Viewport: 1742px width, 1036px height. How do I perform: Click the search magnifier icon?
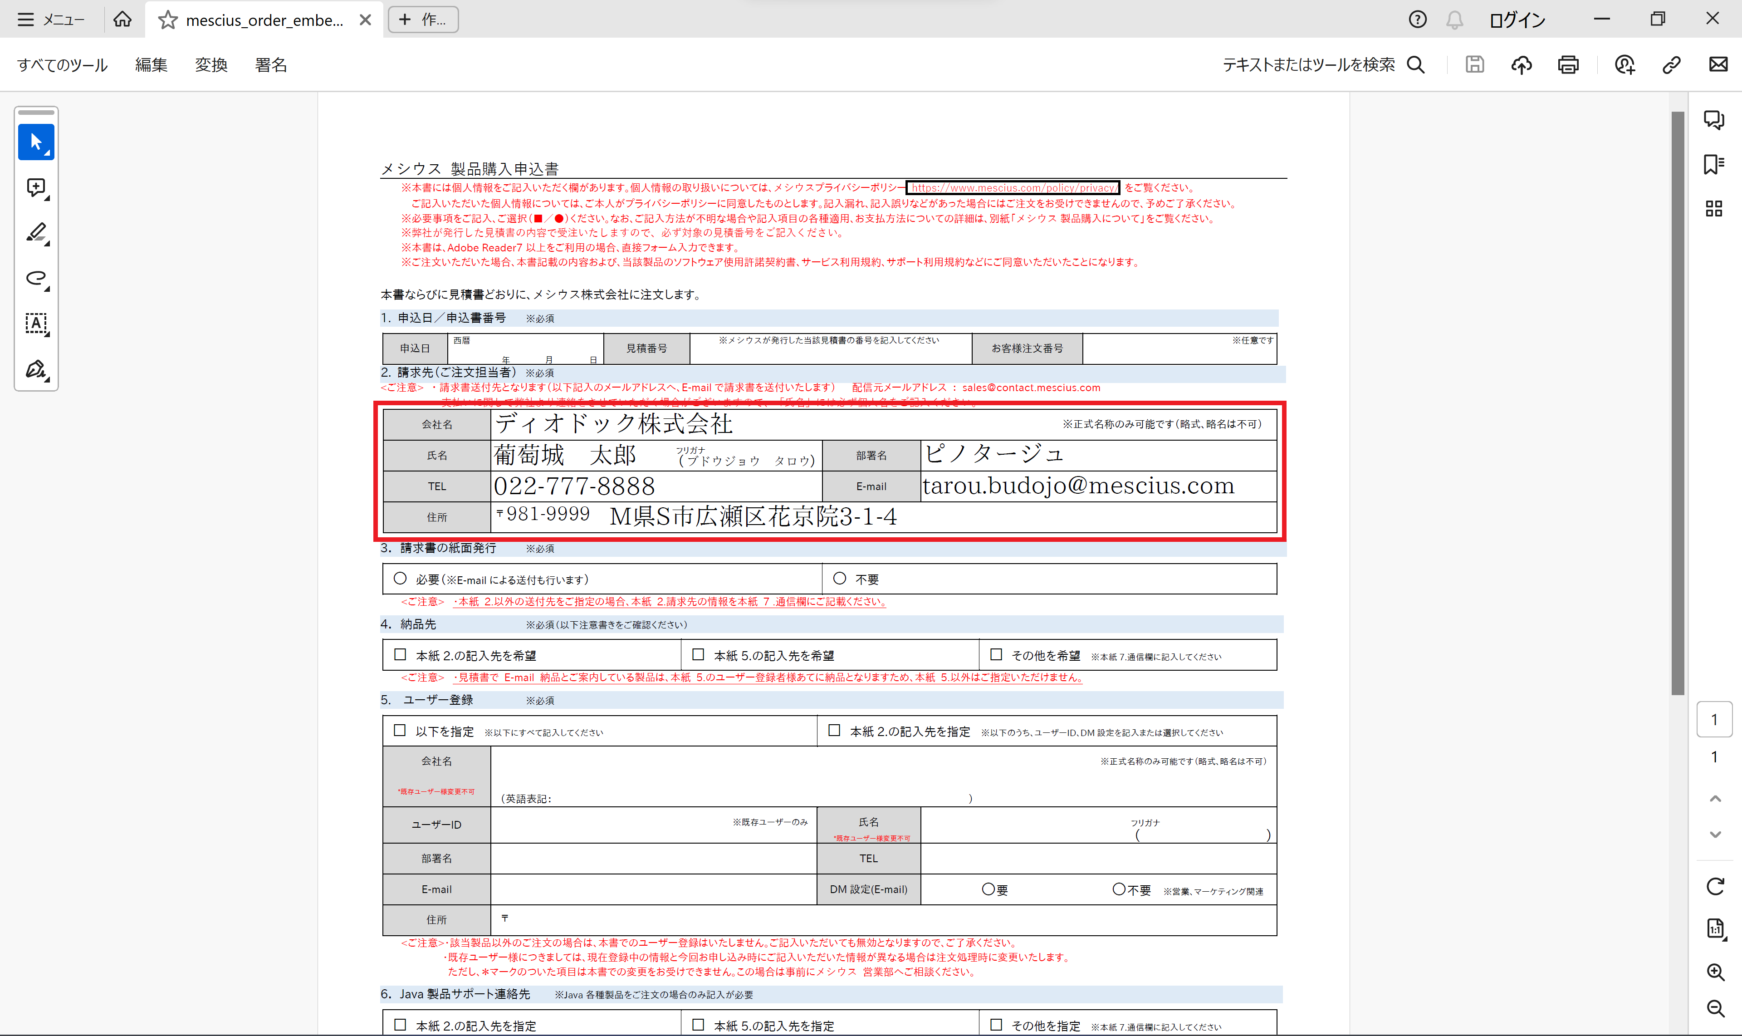click(1416, 65)
